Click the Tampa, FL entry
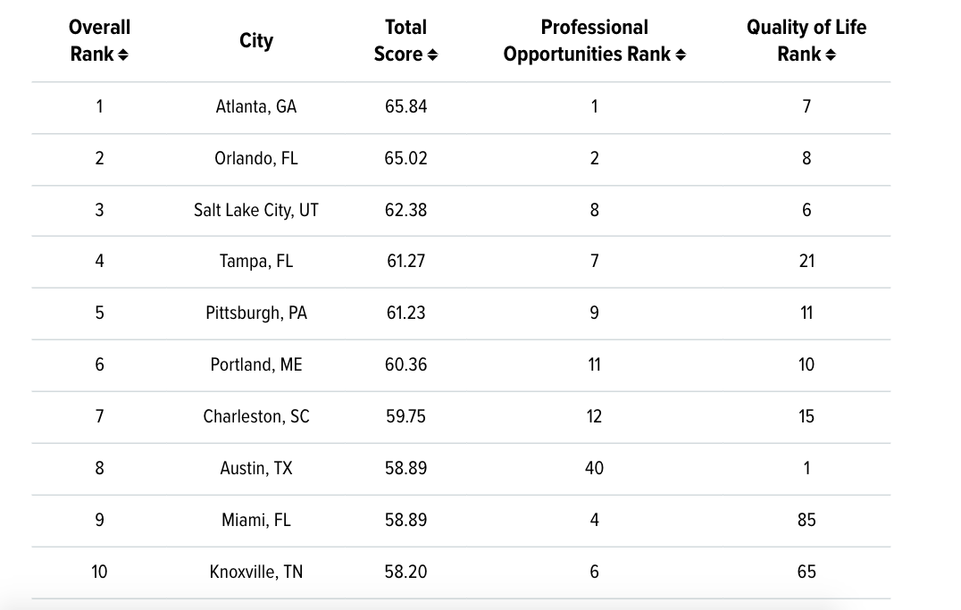The image size is (961, 610). [256, 262]
